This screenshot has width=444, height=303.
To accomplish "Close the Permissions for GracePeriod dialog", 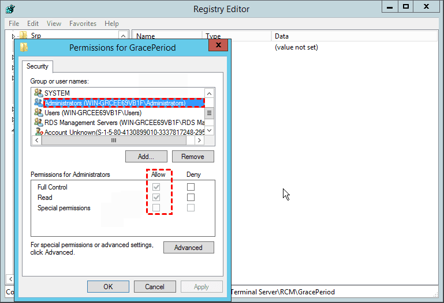I will point(218,45).
